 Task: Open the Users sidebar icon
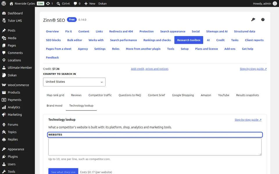coord(4,164)
